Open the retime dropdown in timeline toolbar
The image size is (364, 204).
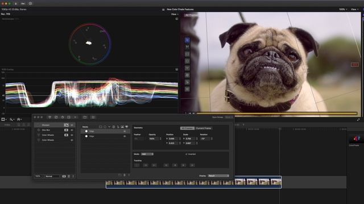click(20, 120)
